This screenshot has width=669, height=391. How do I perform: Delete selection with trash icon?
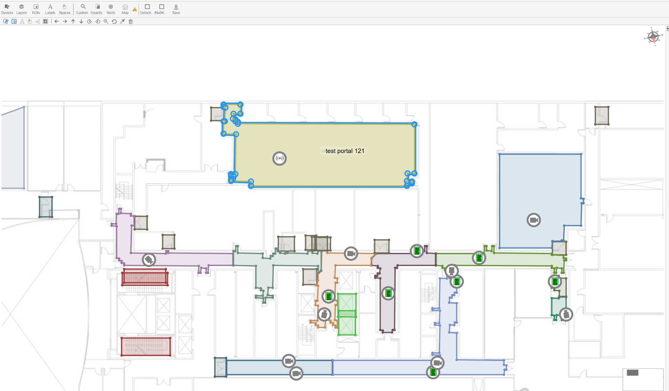point(131,22)
